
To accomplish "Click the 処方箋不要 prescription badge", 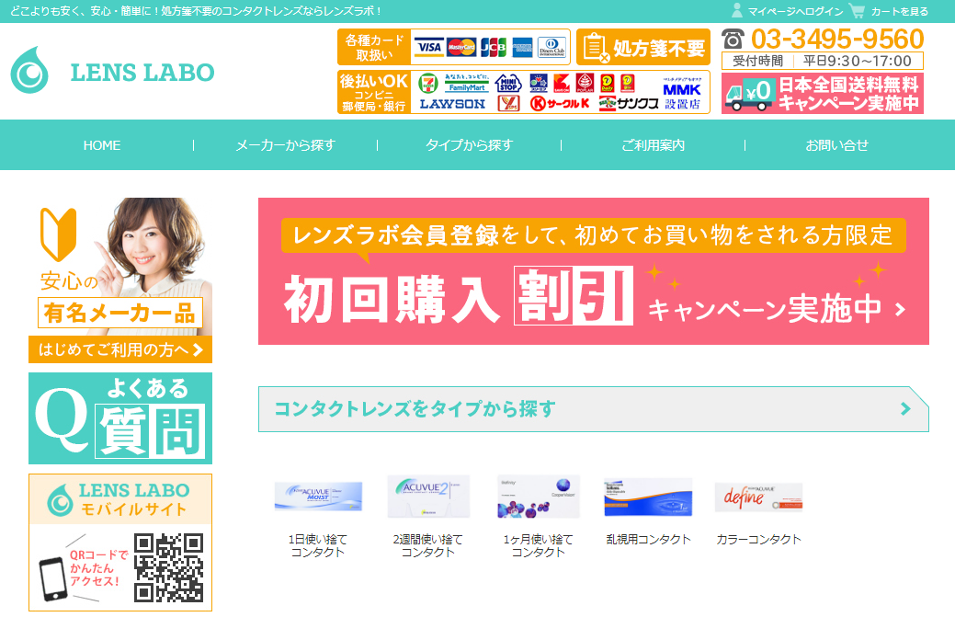I will tap(643, 47).
